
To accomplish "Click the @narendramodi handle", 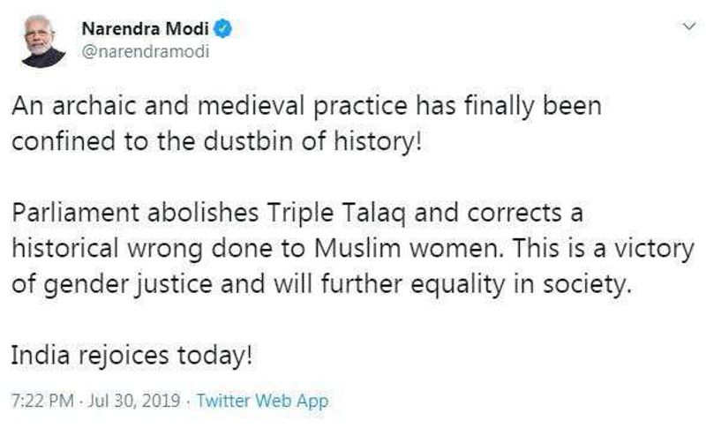I will tap(138, 53).
